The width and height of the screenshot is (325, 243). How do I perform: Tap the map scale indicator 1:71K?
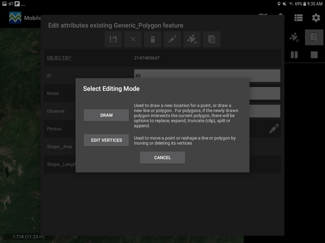(28, 237)
